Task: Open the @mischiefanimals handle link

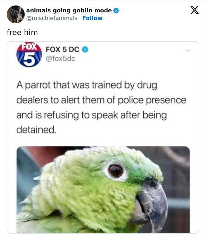Action: coord(52,18)
